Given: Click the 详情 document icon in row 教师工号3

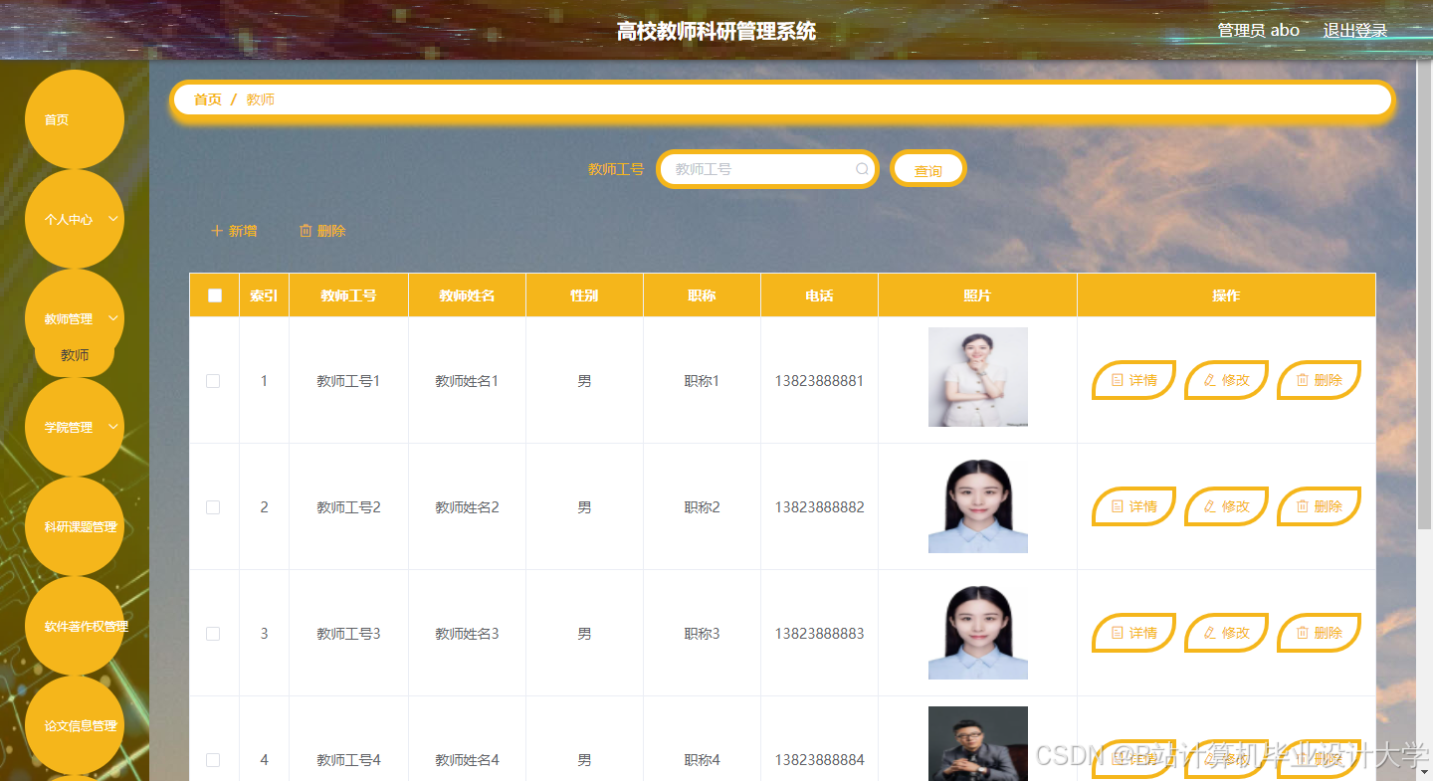Looking at the screenshot, I should coord(1118,633).
